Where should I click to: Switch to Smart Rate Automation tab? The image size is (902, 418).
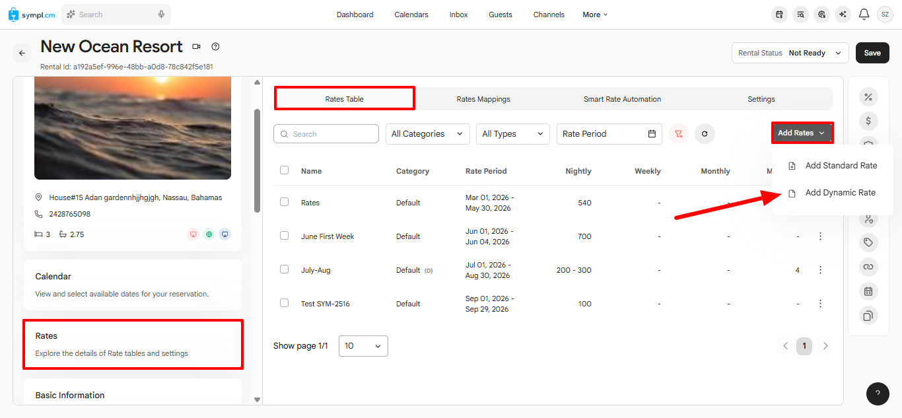pyautogui.click(x=622, y=99)
